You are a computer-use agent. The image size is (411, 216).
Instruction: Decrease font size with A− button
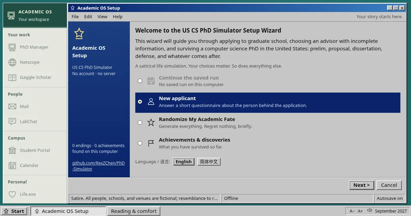coord(352,211)
